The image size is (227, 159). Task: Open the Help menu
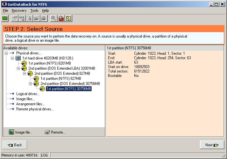tap(46, 10)
